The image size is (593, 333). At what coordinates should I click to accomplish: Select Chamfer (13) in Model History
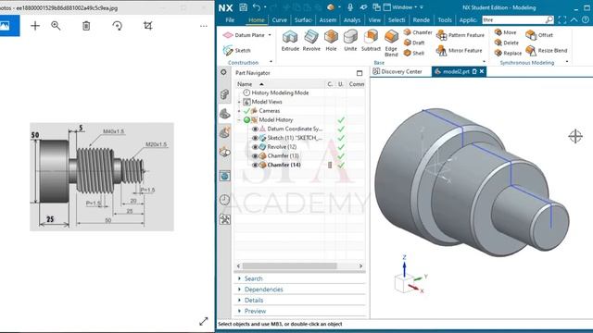coord(283,156)
